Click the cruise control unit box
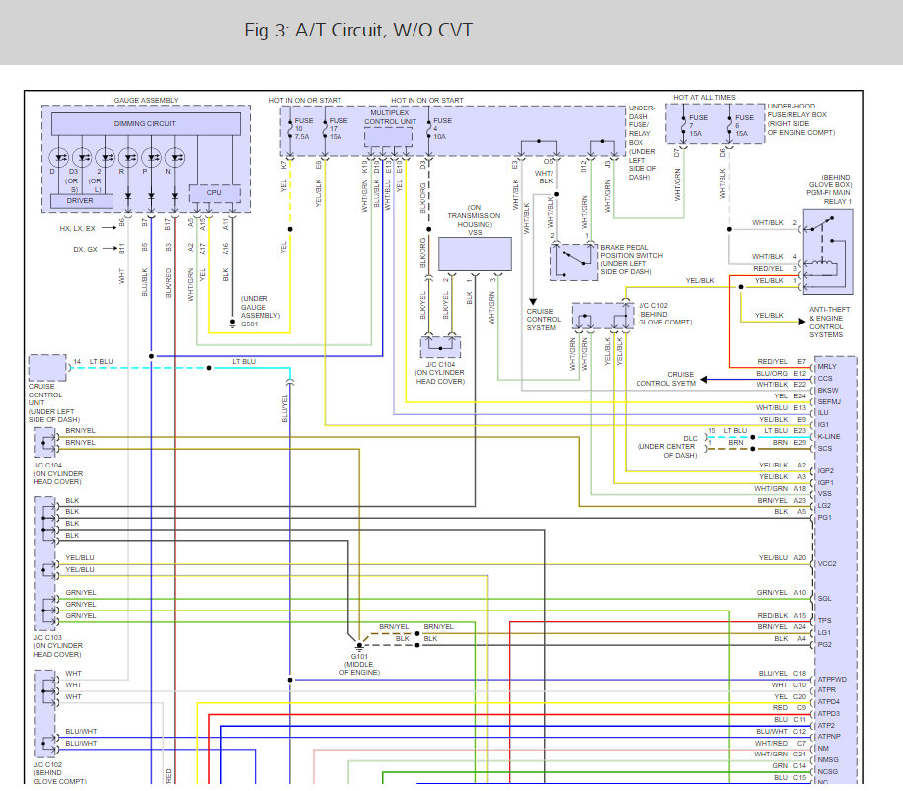Image resolution: width=903 pixels, height=791 pixels. [x=47, y=367]
